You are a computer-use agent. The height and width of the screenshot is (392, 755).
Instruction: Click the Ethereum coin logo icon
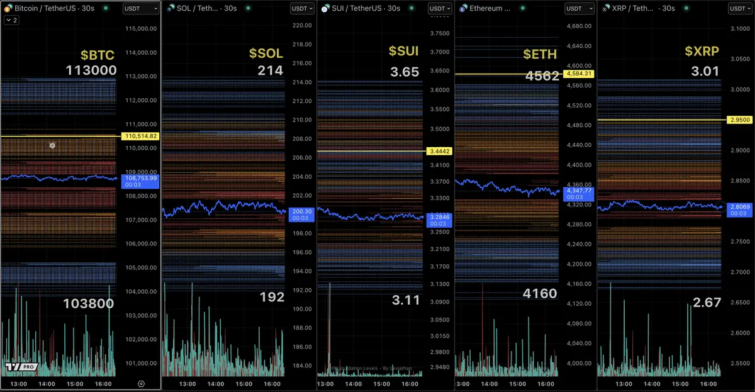pos(464,9)
